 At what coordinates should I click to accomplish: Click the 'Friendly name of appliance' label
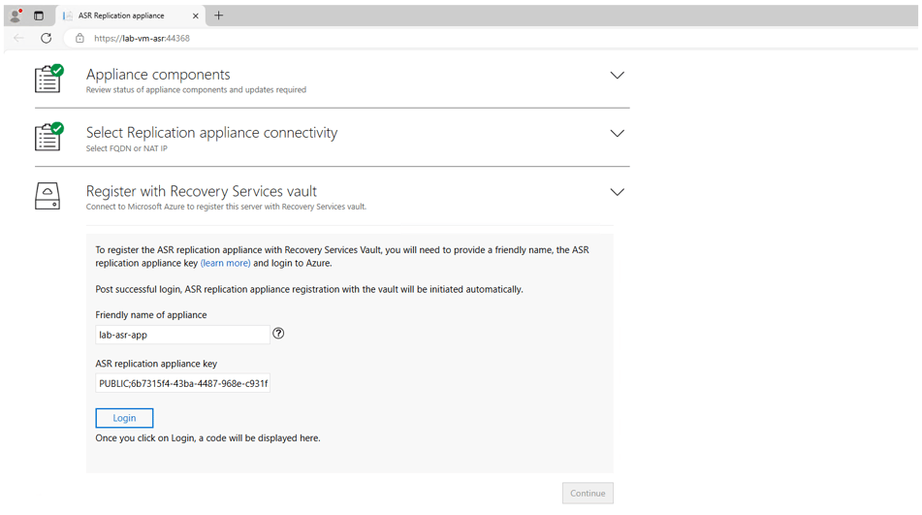pos(151,314)
